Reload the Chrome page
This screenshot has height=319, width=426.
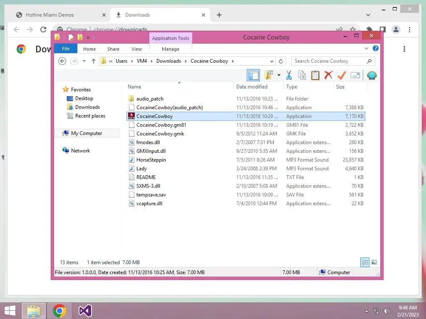pyautogui.click(x=43, y=29)
